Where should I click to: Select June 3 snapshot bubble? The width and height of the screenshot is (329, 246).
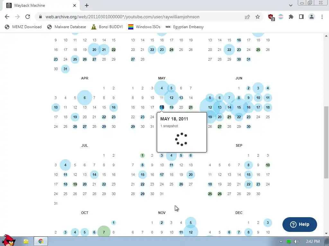(258, 88)
